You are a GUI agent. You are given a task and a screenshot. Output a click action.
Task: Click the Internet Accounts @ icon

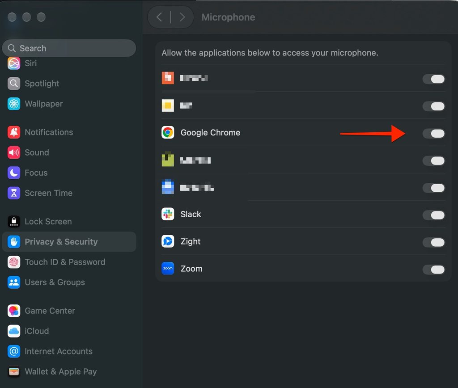[x=14, y=351]
